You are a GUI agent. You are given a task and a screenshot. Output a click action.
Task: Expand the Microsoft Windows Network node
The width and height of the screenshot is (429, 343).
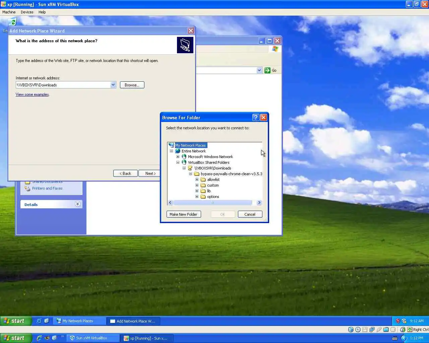point(178,157)
